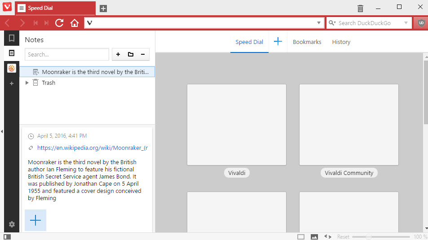
Task: Select Speed Dial page heading
Action: [249, 42]
